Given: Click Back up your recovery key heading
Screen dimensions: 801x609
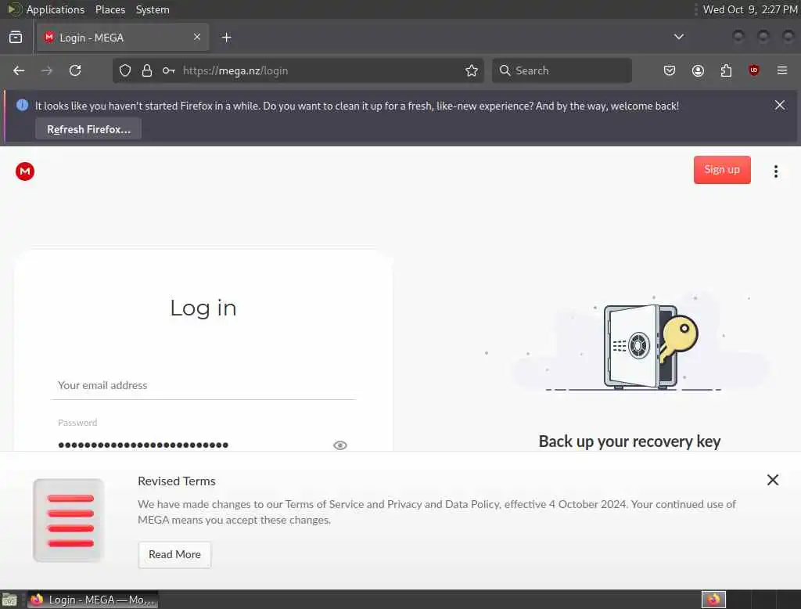Looking at the screenshot, I should [630, 441].
